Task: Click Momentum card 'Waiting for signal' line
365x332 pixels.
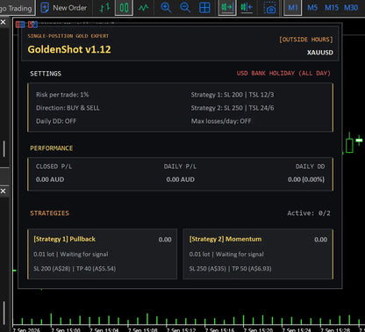Action: [x=226, y=255]
